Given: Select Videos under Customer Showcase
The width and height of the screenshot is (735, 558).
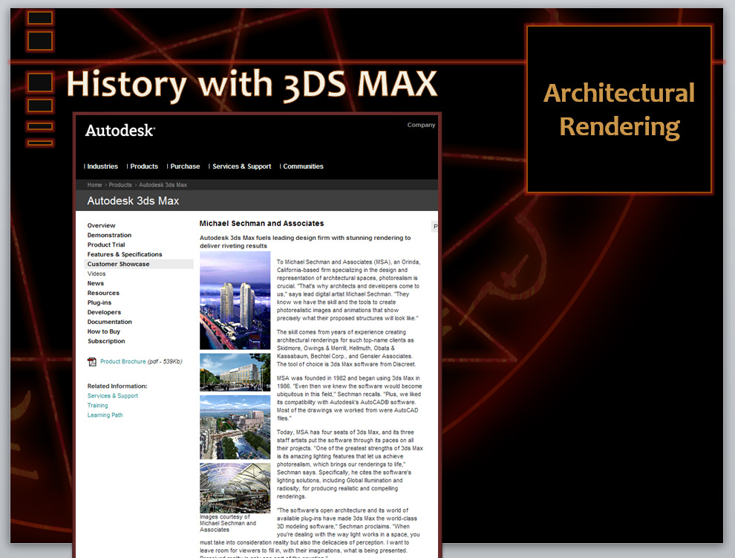Looking at the screenshot, I should tap(96, 273).
